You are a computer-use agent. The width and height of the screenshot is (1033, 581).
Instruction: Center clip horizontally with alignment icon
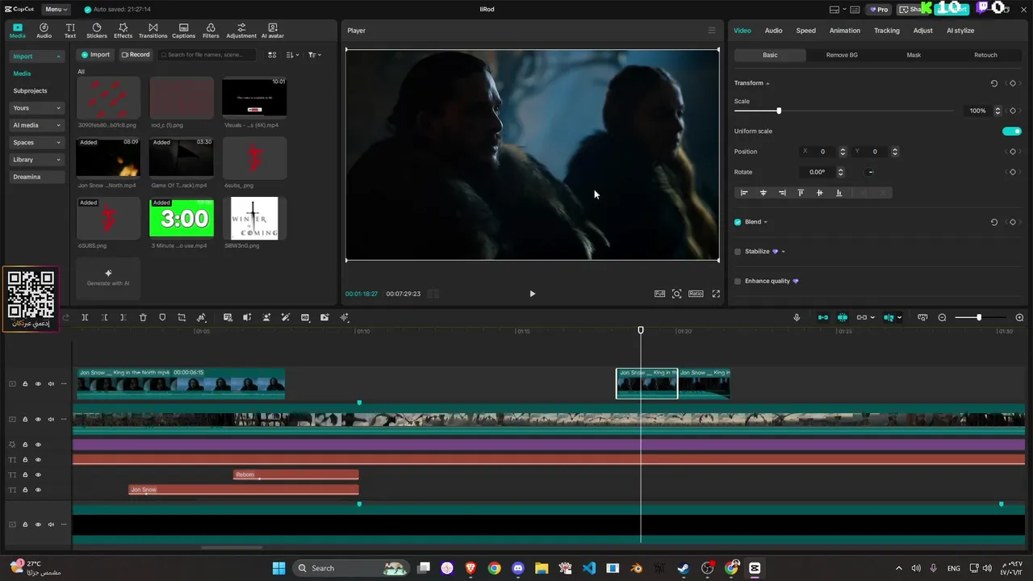click(x=763, y=193)
